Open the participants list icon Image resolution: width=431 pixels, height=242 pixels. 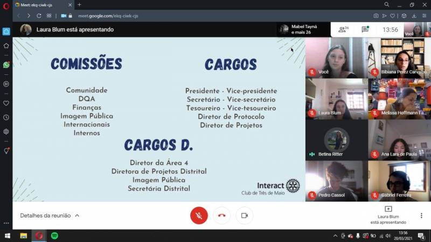coord(343,30)
